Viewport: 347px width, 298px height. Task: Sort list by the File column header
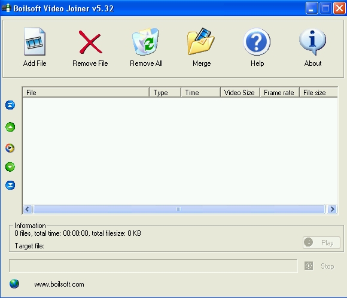[x=86, y=93]
